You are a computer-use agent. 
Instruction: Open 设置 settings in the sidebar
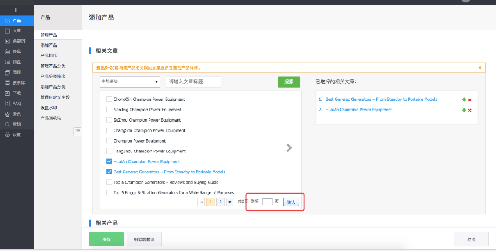16,134
